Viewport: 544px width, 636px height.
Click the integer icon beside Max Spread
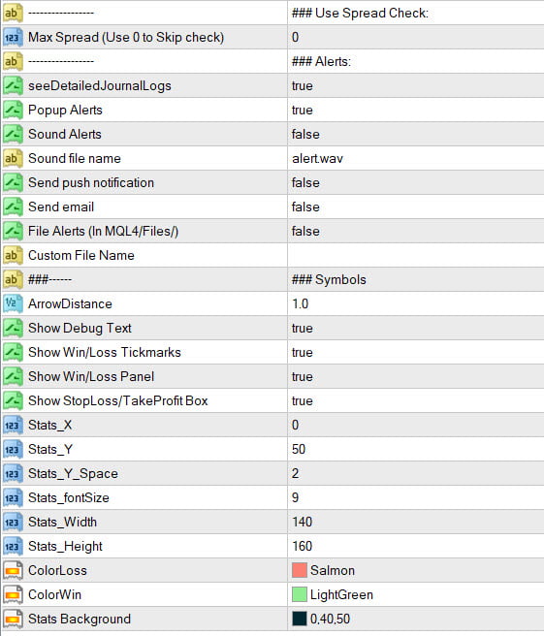pyautogui.click(x=13, y=37)
